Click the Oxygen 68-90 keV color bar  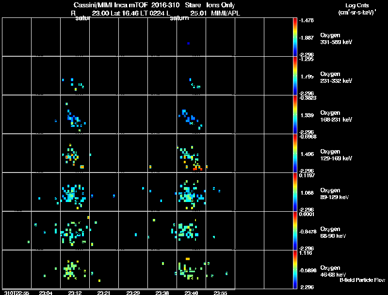295,231
